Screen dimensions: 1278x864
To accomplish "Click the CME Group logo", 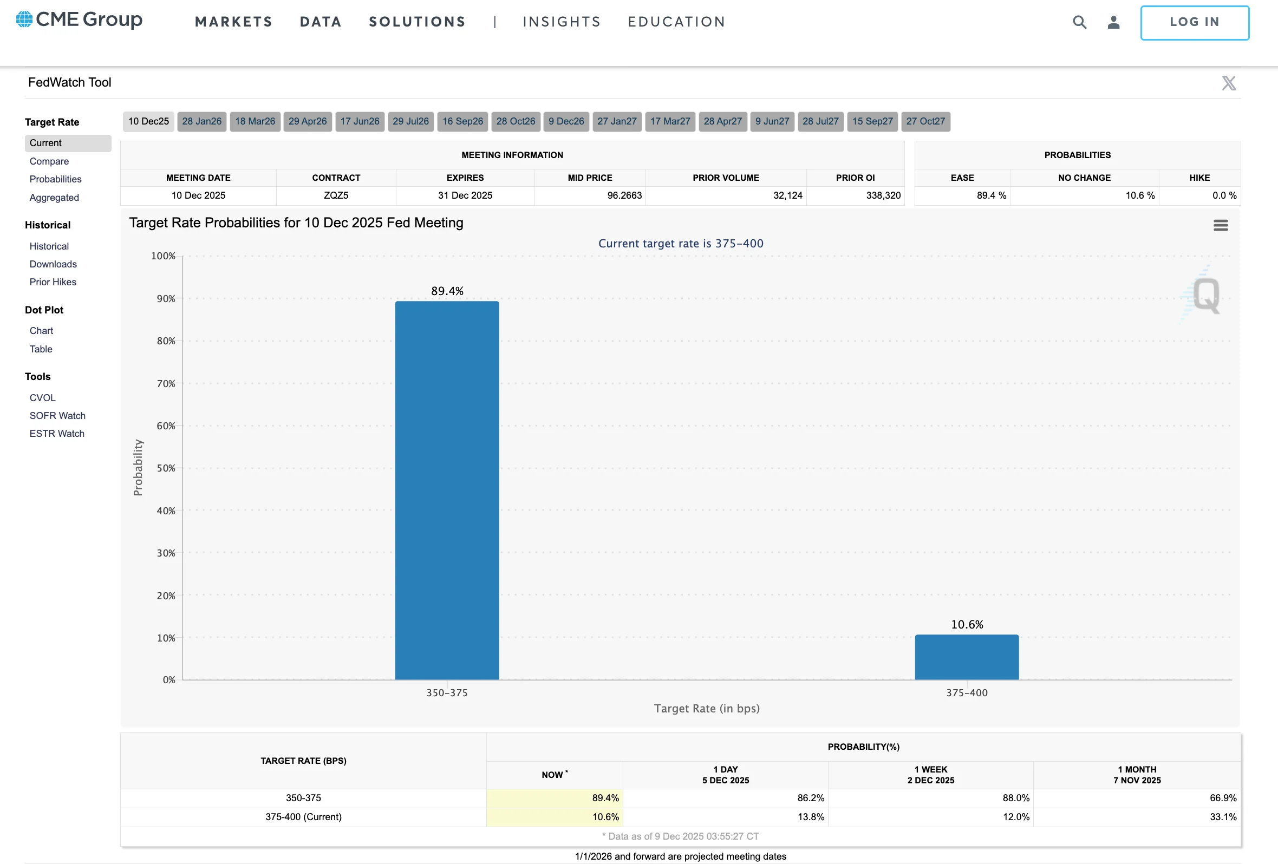I will (x=80, y=20).
